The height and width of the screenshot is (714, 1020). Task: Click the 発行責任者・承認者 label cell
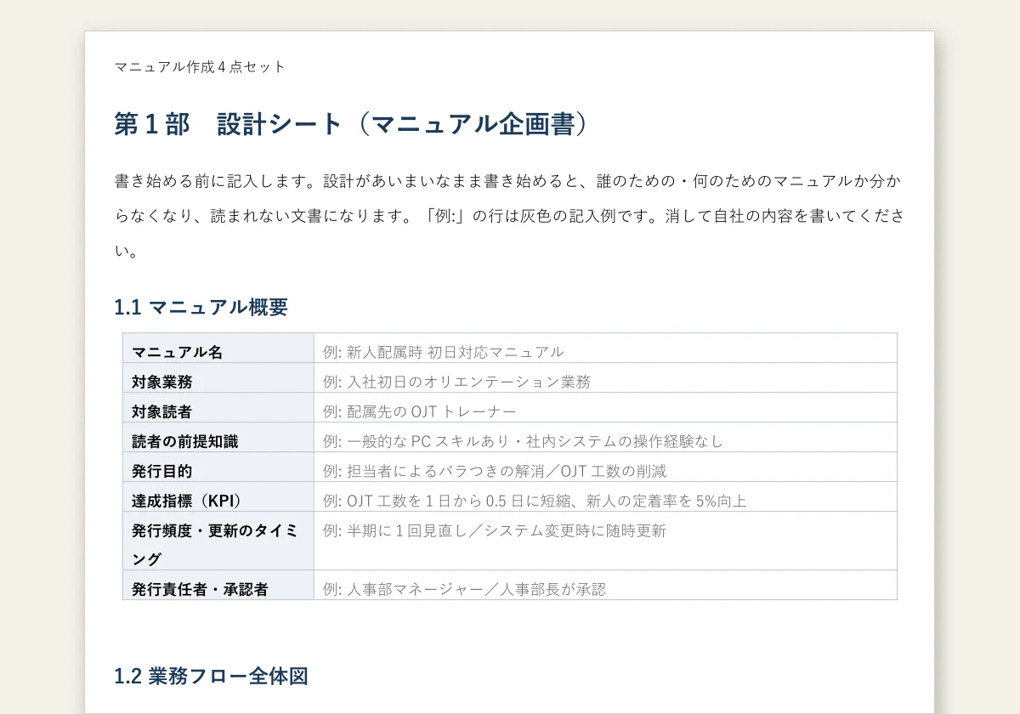(x=218, y=586)
